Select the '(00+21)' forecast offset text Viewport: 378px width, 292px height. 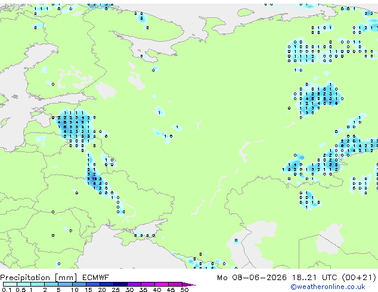[359, 278]
